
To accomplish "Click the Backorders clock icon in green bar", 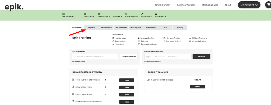I will [126, 14].
